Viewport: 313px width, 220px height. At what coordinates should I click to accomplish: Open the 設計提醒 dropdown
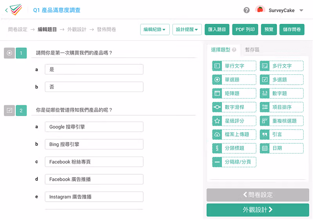187,29
